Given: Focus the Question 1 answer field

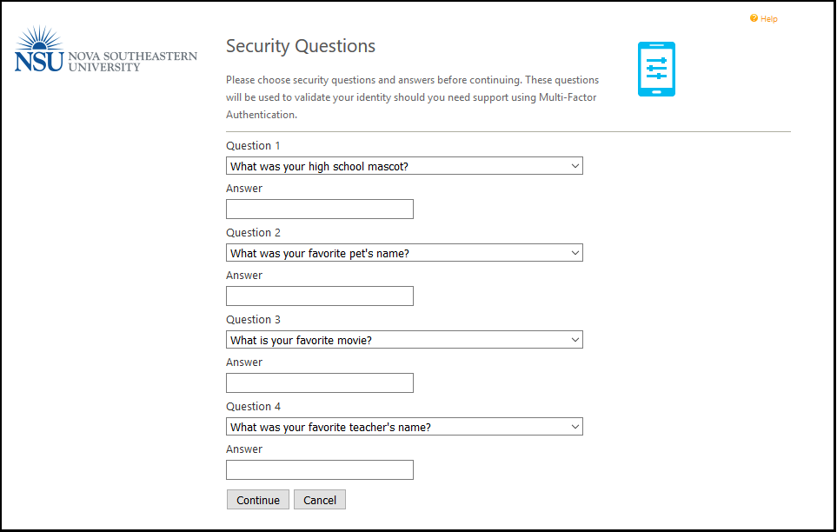Looking at the screenshot, I should coord(320,209).
